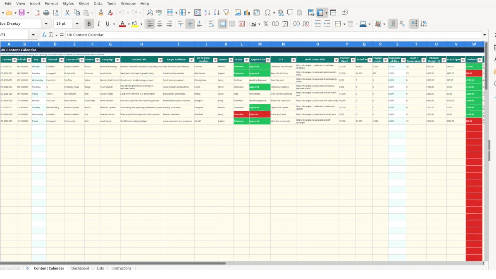Click the Export as PDF icon
This screenshot has height=279, width=496.
tap(36, 13)
